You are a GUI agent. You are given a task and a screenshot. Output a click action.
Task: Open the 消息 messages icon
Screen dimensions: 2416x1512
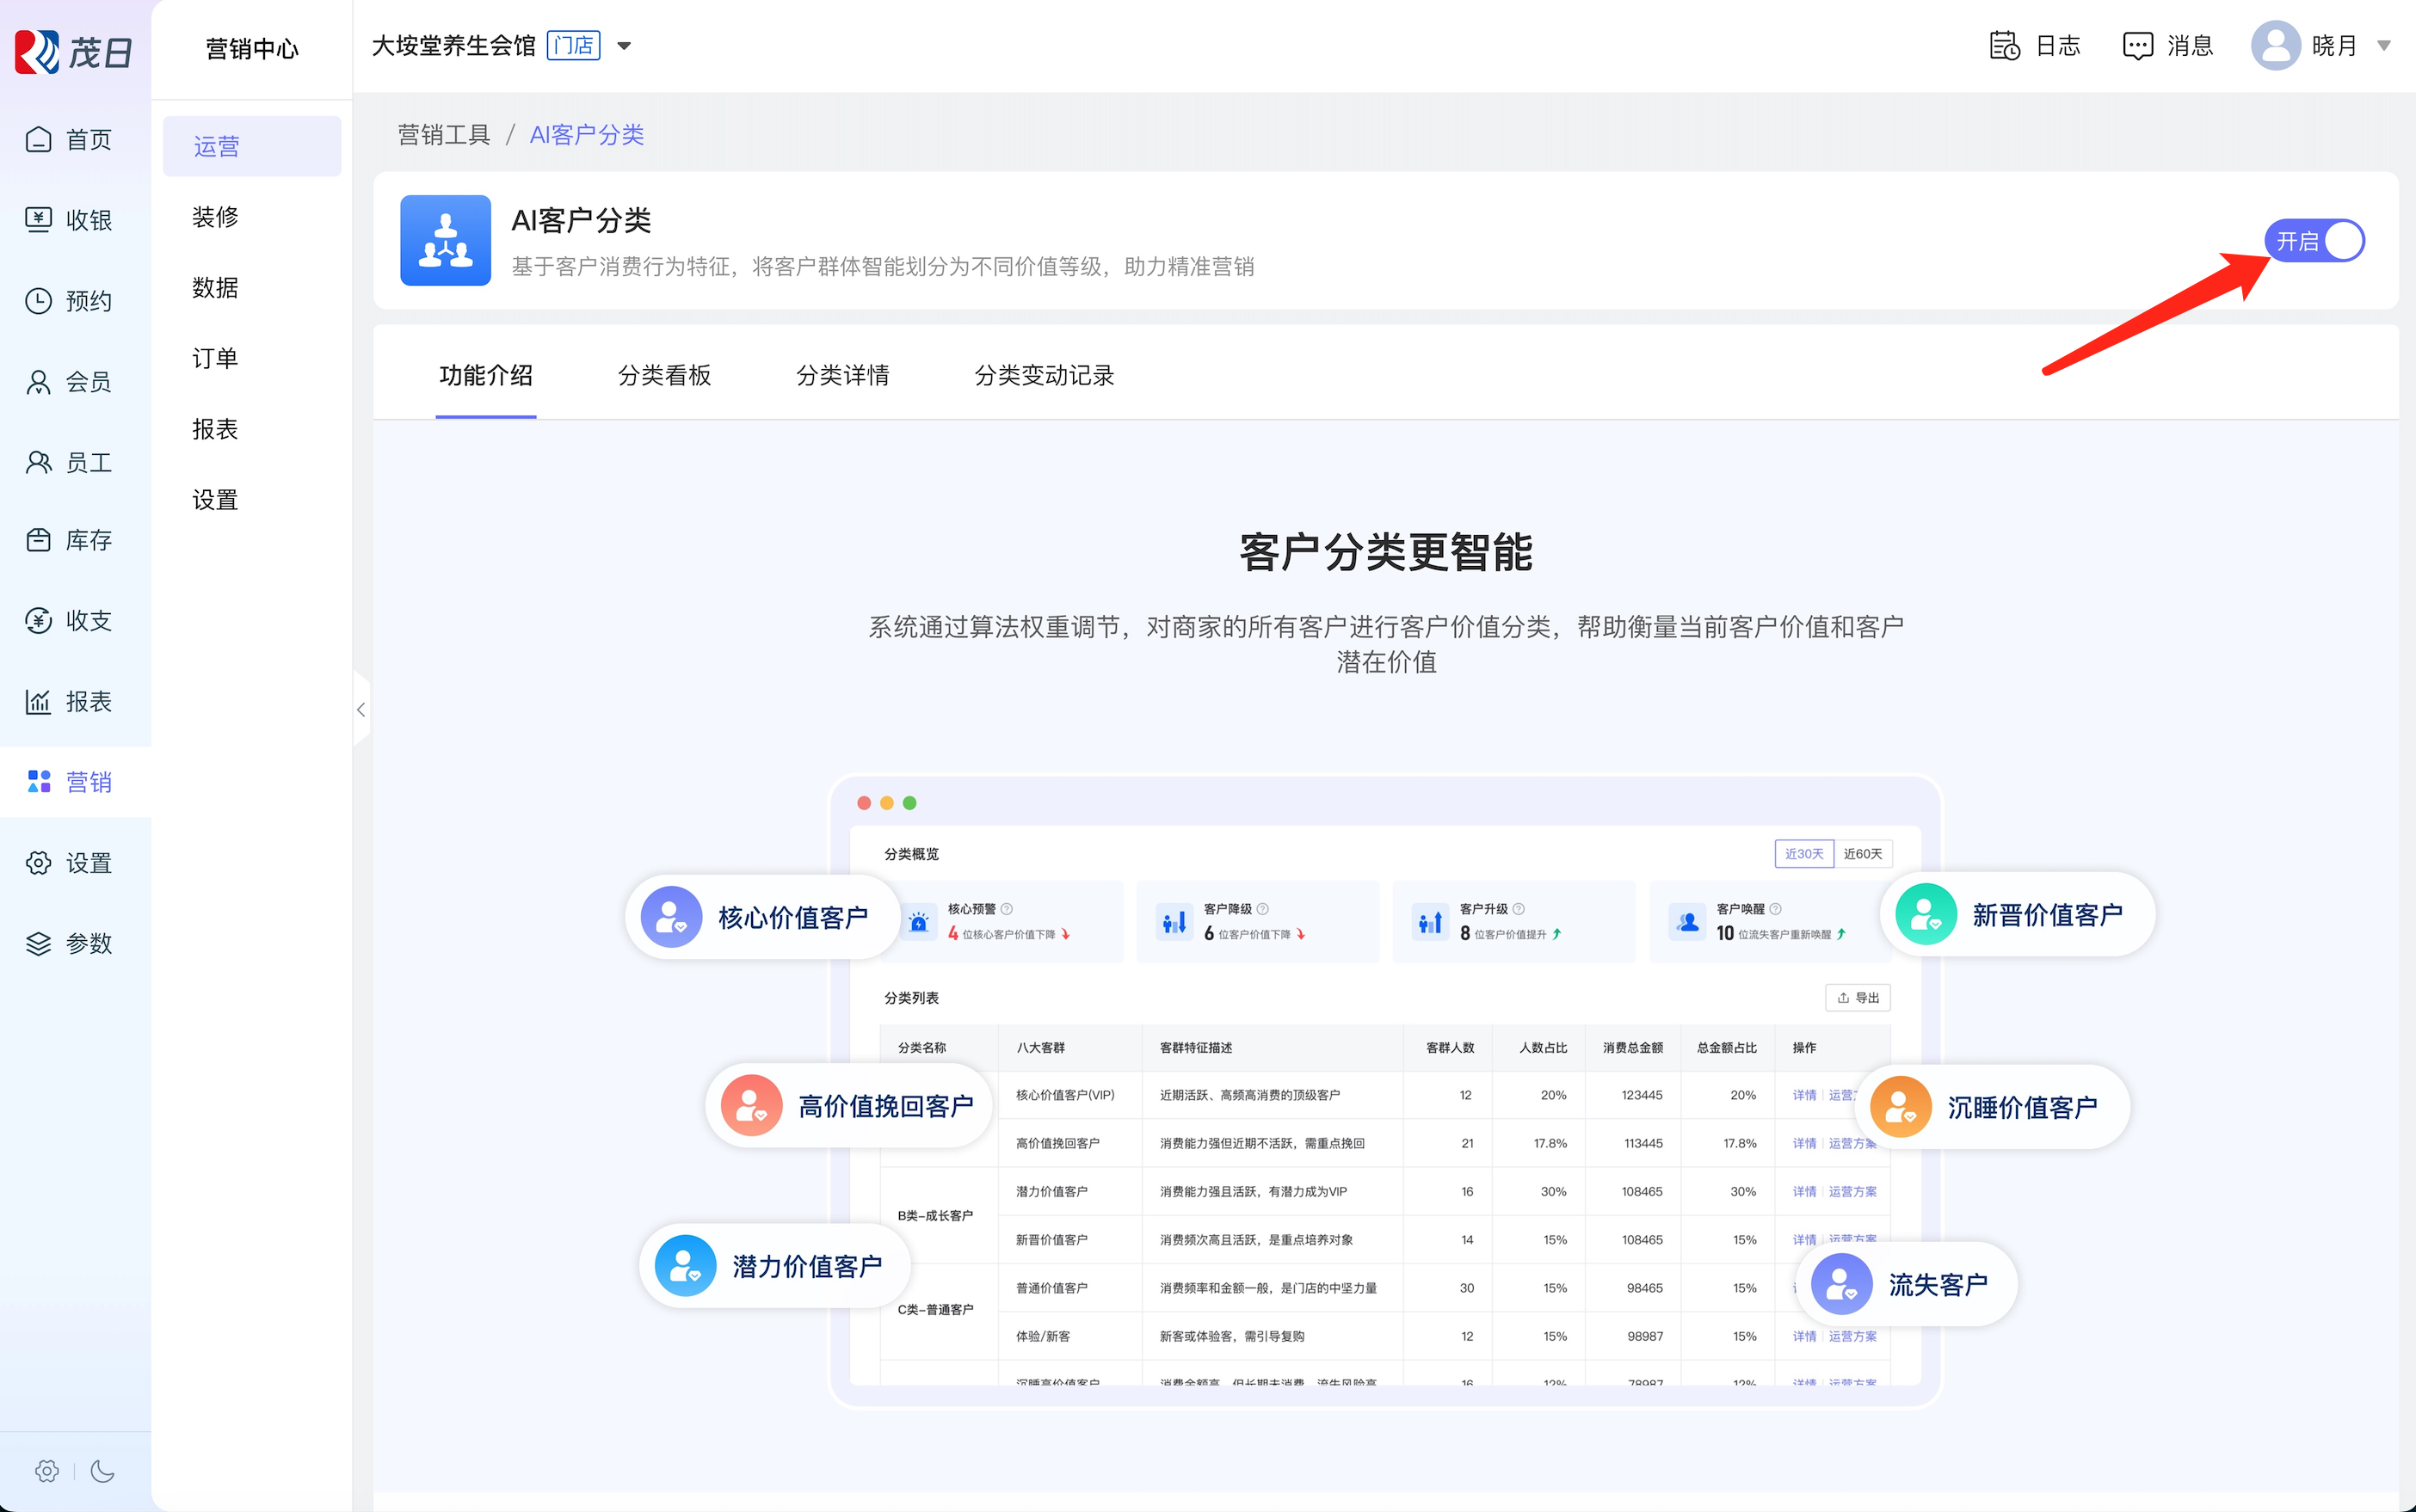pyautogui.click(x=2137, y=46)
